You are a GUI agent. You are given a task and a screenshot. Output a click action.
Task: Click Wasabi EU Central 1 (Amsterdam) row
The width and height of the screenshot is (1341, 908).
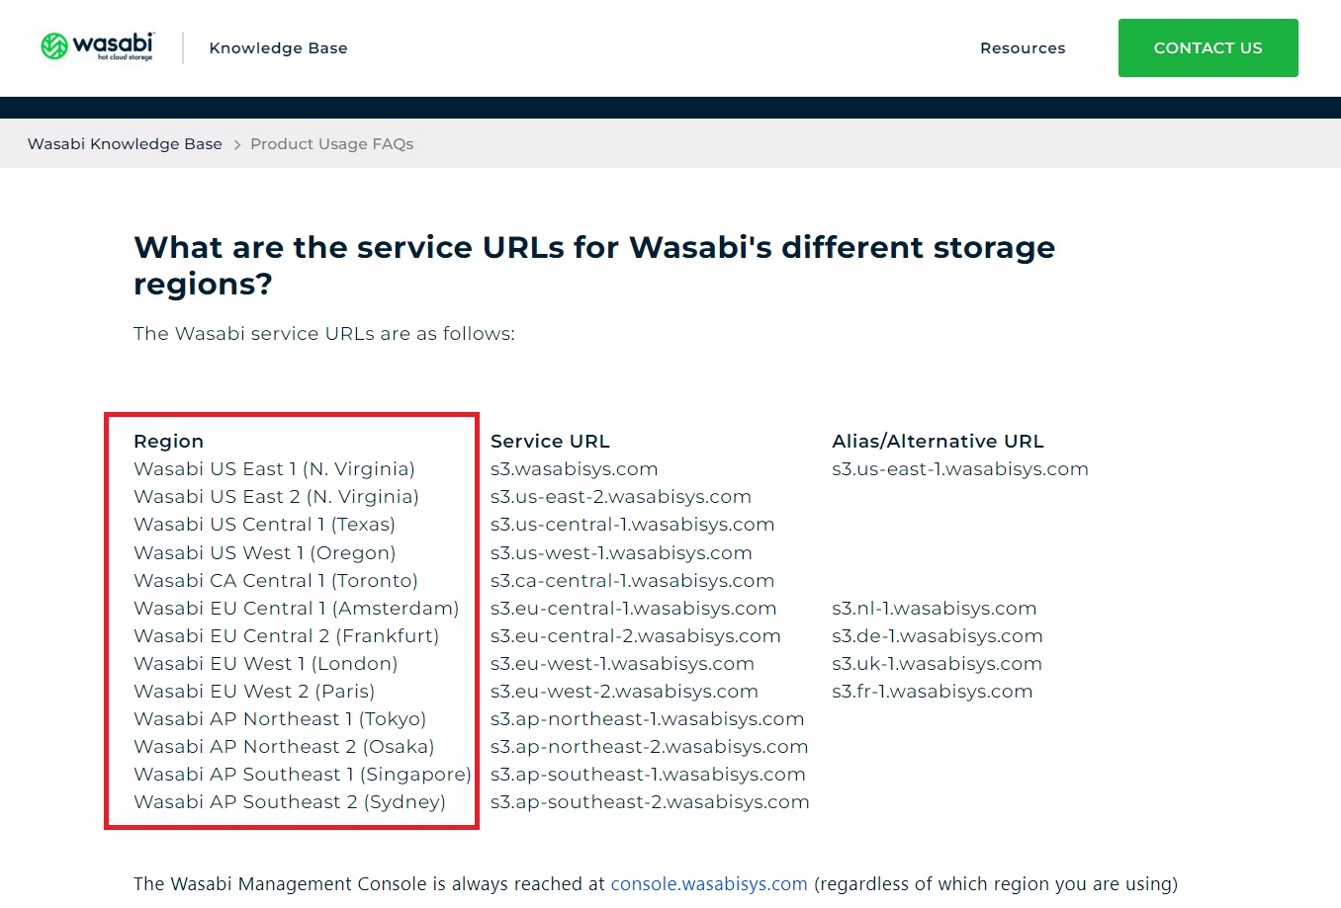point(297,609)
